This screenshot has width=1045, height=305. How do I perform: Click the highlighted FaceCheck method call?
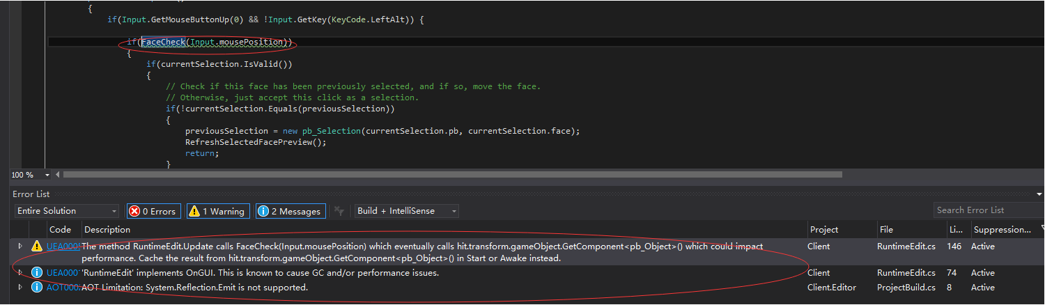[x=164, y=42]
